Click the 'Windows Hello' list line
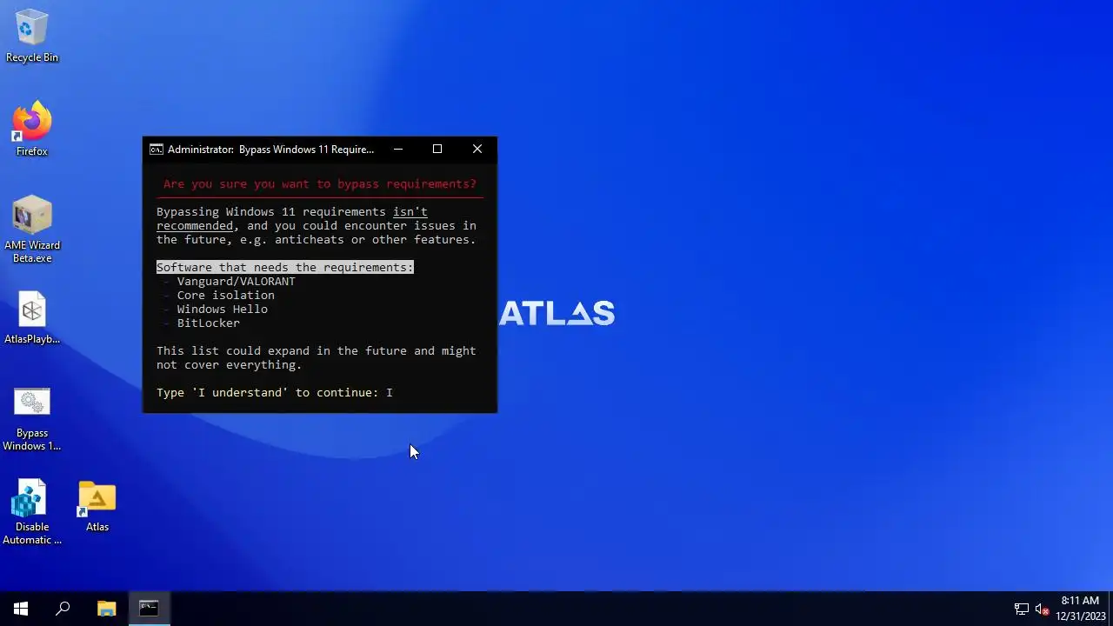The height and width of the screenshot is (626, 1113). (222, 310)
